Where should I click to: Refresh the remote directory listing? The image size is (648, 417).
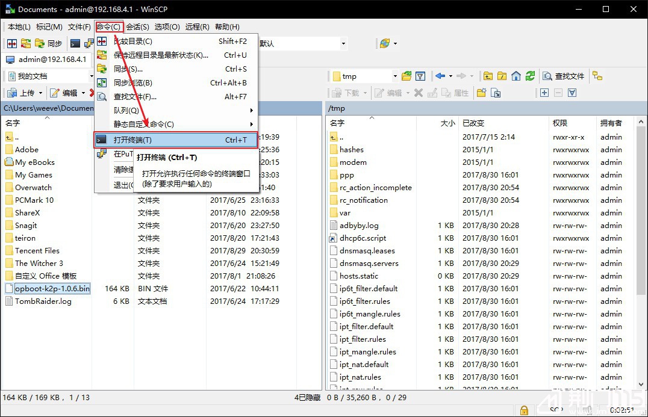click(x=530, y=76)
